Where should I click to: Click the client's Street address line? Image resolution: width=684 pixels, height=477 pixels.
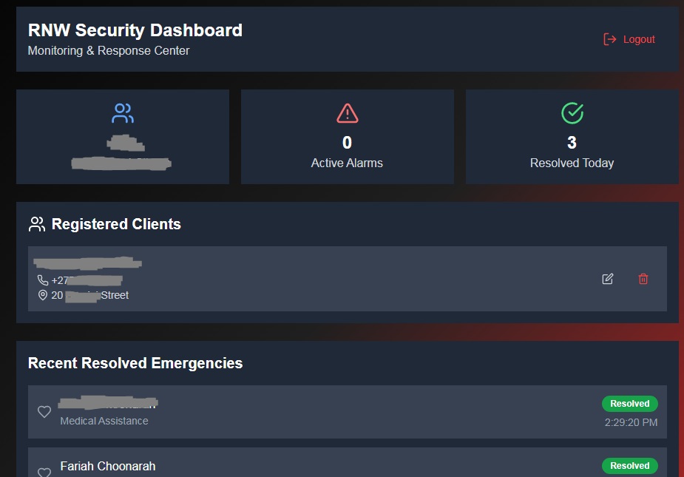(90, 295)
